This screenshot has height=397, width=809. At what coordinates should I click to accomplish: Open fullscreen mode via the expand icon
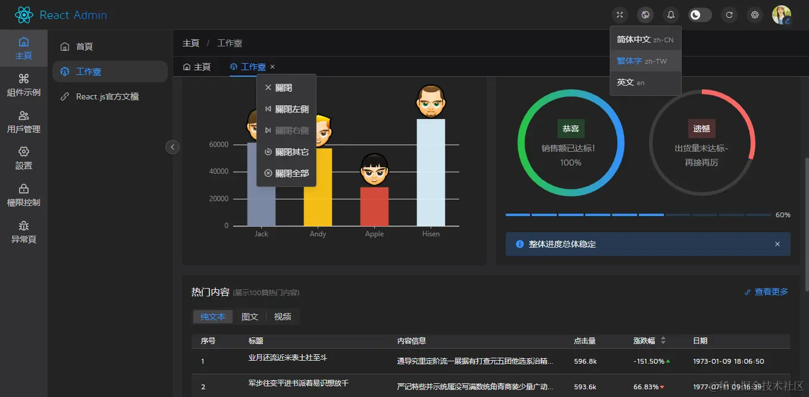(619, 14)
